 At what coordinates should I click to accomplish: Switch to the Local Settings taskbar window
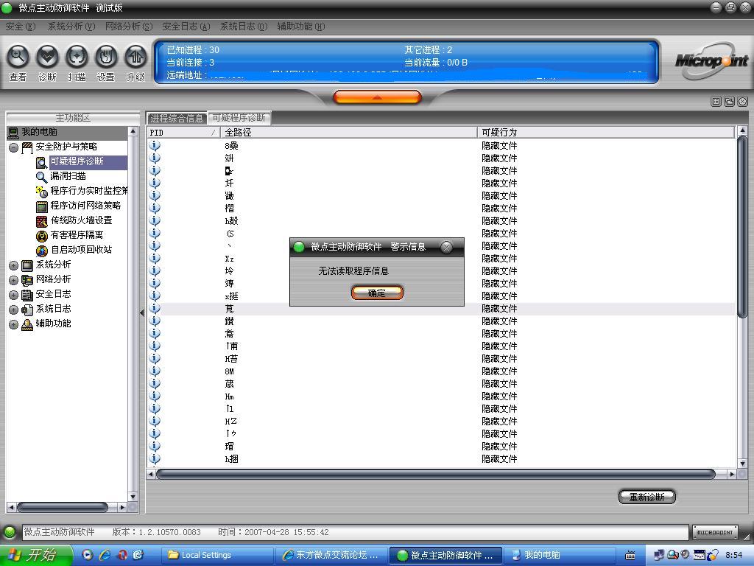217,556
